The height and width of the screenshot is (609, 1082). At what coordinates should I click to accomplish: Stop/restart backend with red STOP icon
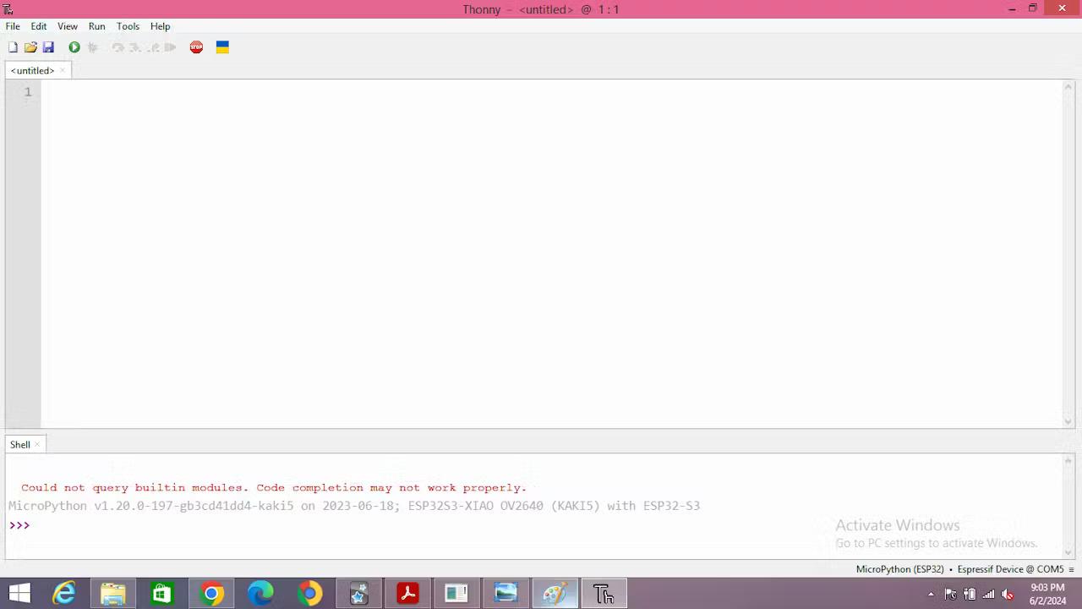coord(196,47)
